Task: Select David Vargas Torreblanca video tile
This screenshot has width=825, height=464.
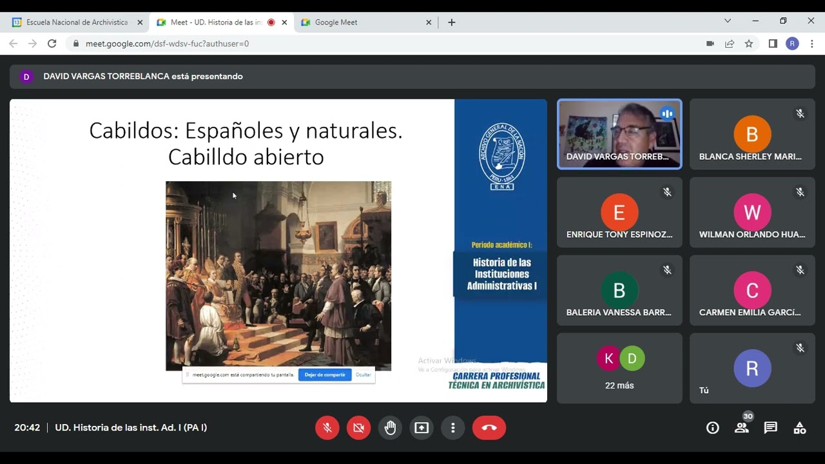Action: click(619, 134)
